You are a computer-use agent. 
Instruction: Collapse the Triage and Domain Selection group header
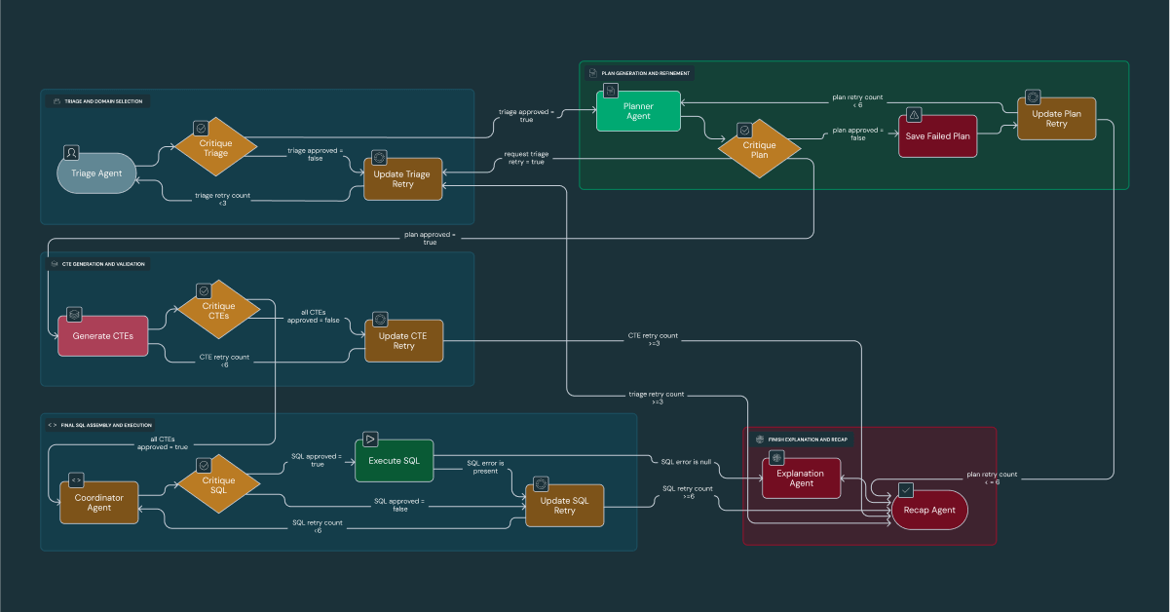tap(102, 100)
